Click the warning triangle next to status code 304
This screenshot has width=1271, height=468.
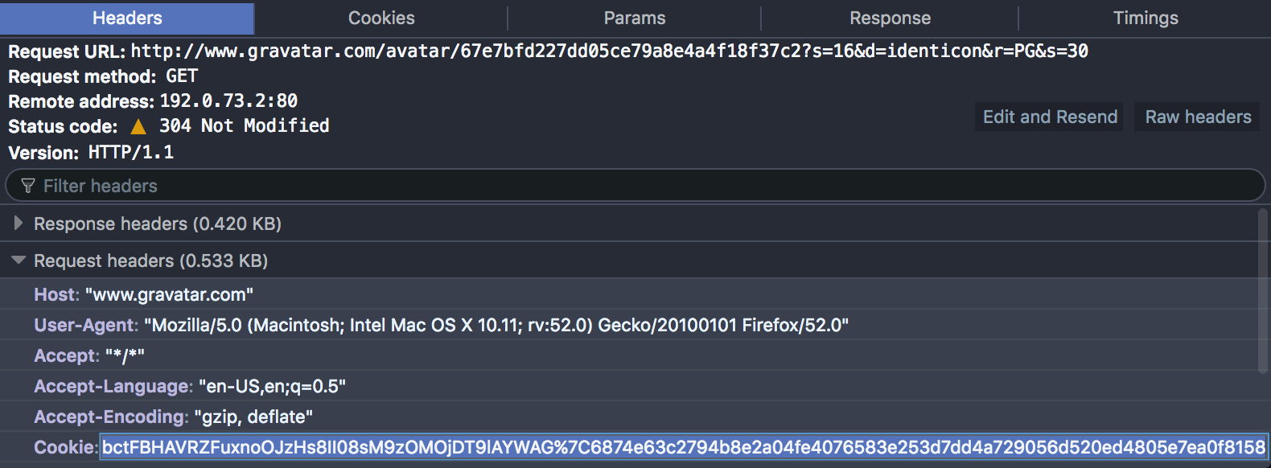[138, 125]
